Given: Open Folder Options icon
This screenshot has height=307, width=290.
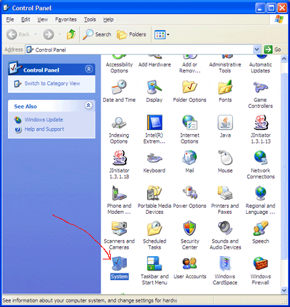Looking at the screenshot, I should [x=189, y=91].
